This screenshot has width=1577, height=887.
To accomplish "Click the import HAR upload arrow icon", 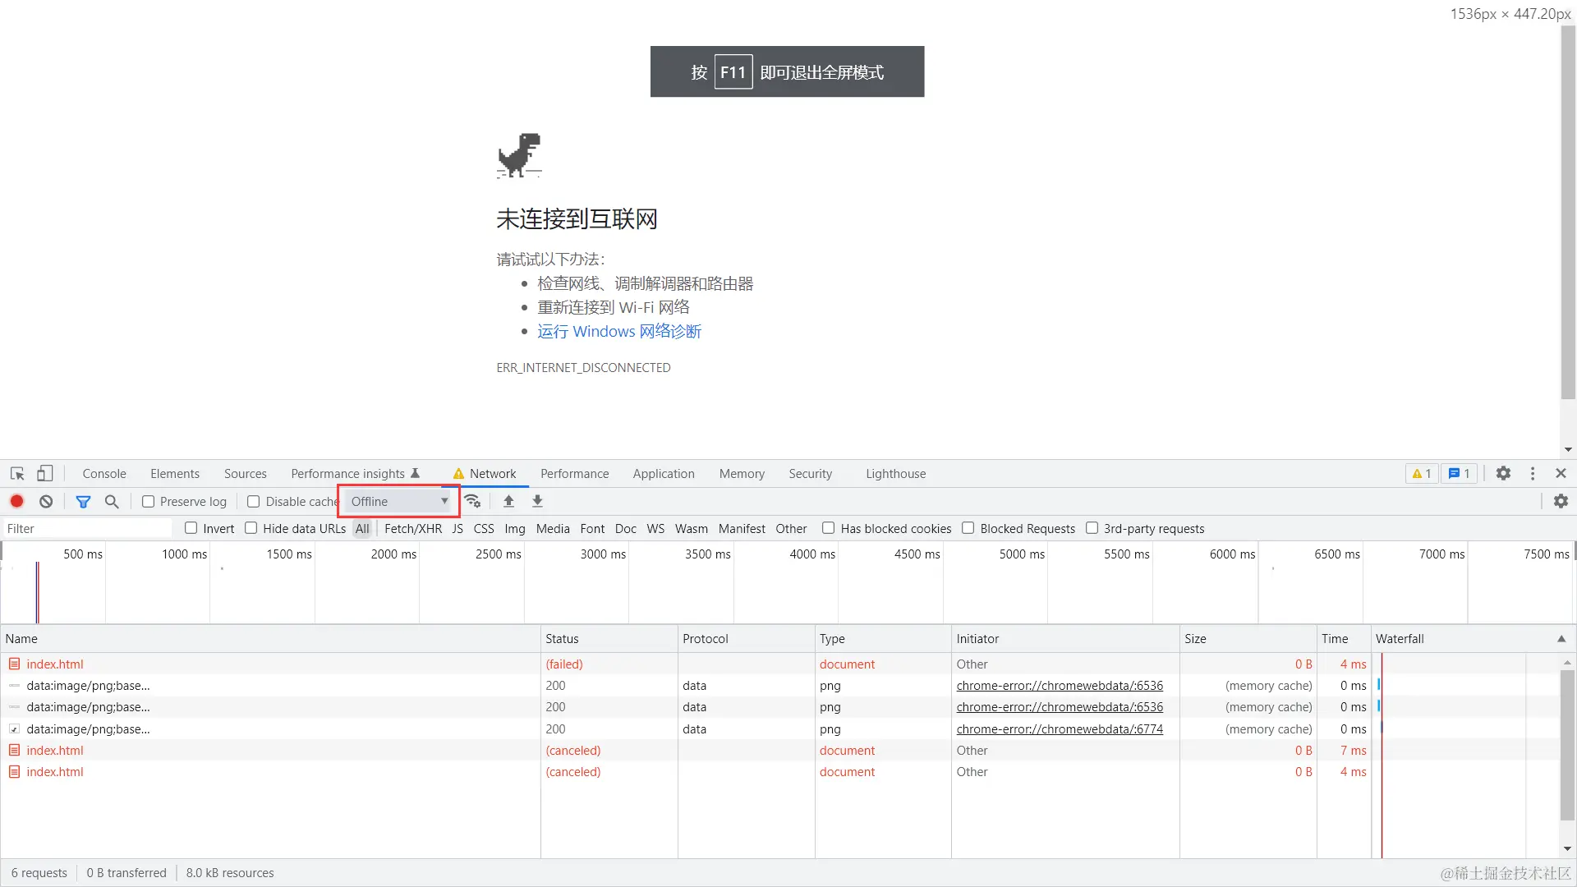I will 508,501.
